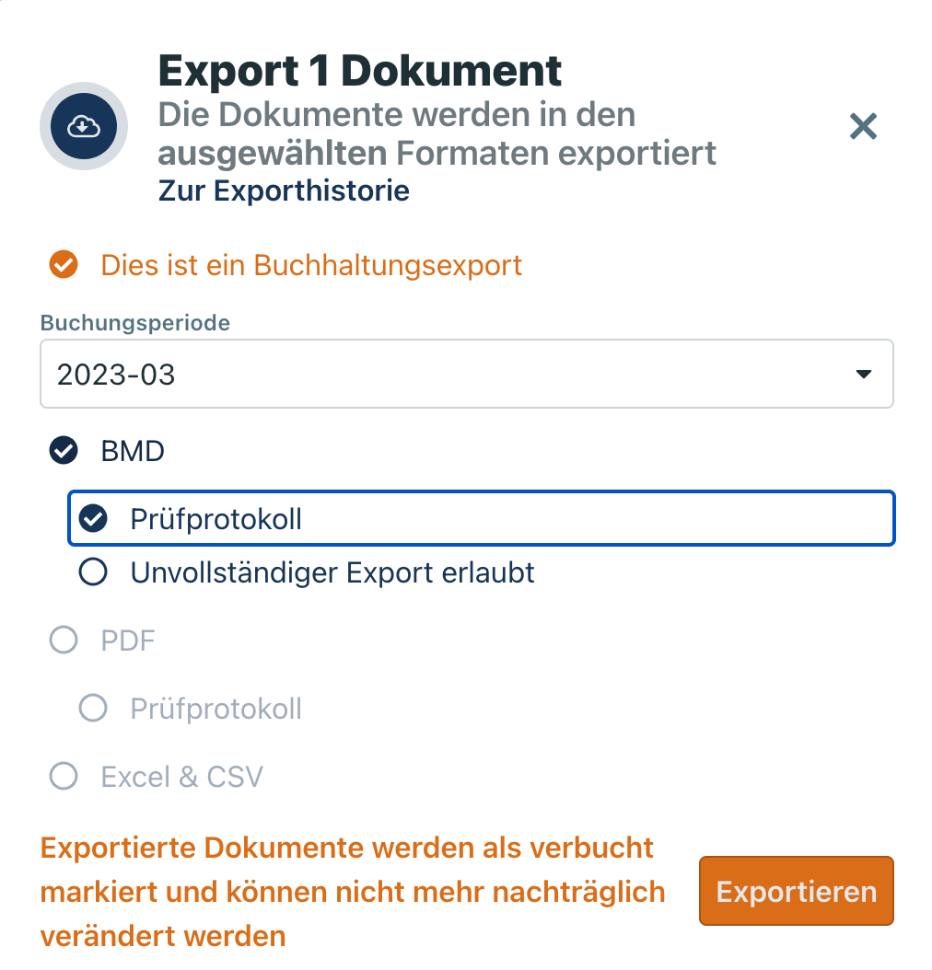Enable the Unvollständiger Export erlaubt circle
932x970 pixels.
pos(92,572)
